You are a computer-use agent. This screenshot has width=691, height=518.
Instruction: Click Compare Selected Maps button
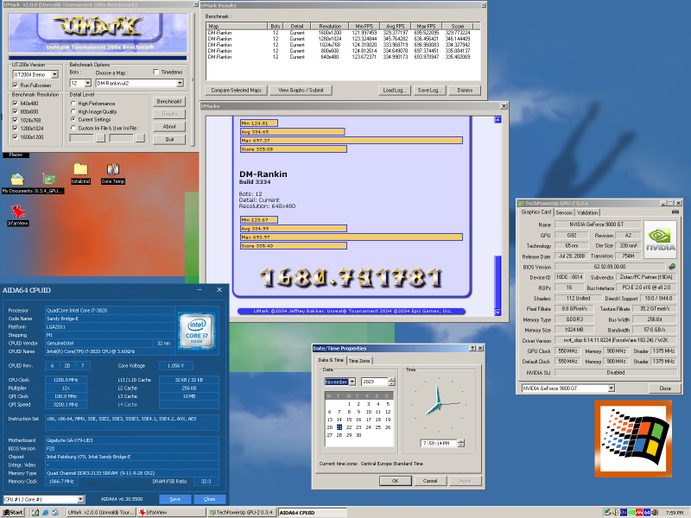pos(236,91)
